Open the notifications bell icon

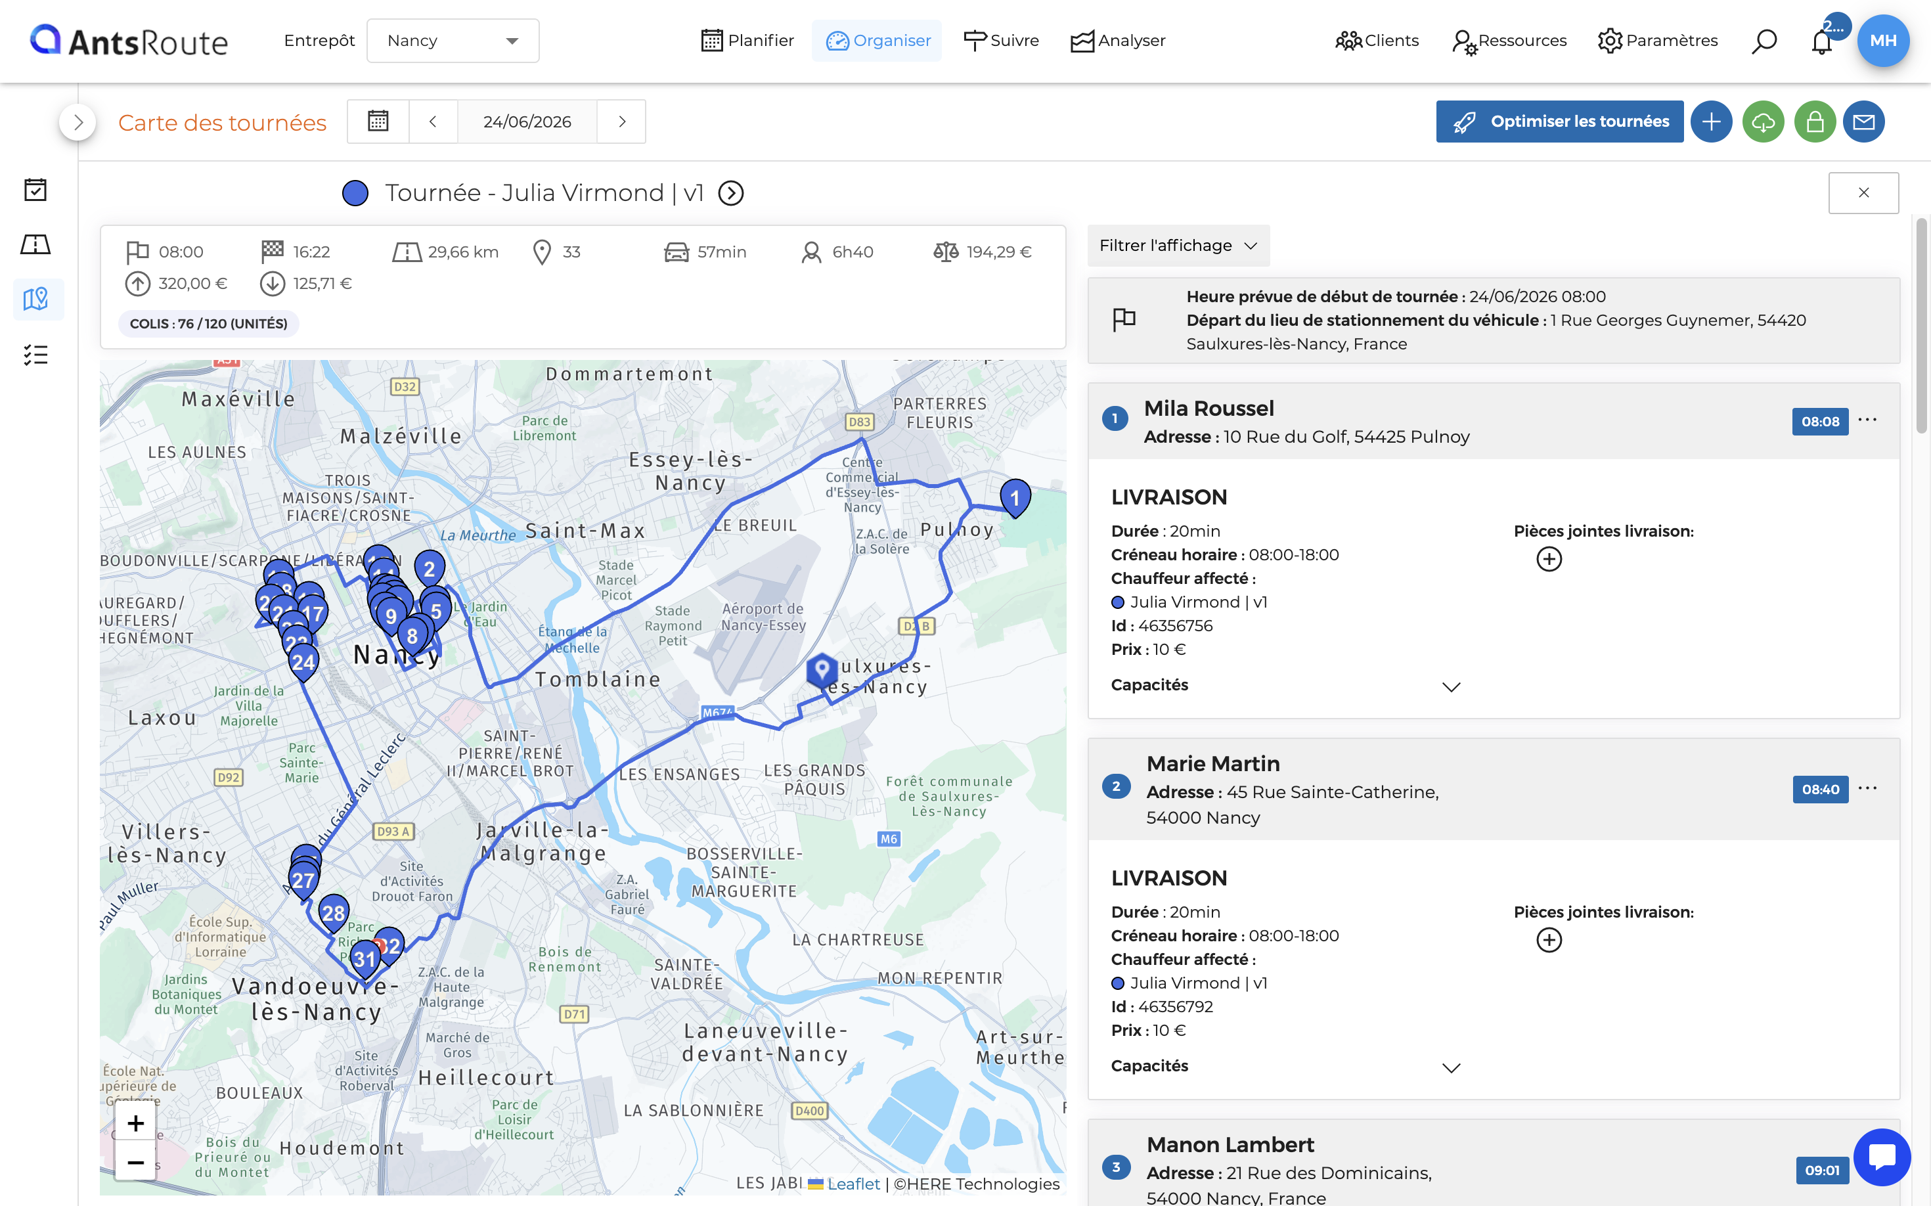click(1822, 41)
